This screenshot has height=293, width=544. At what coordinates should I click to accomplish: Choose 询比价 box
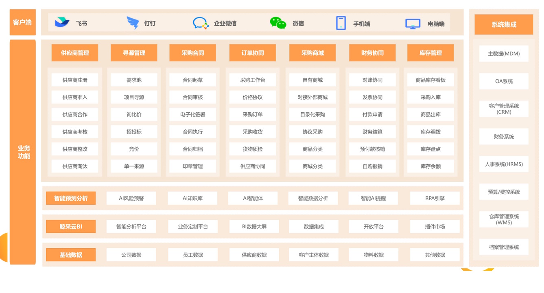click(x=134, y=114)
